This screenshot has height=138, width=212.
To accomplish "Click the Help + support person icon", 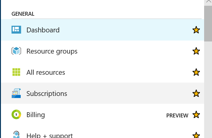I will pos(16,134).
